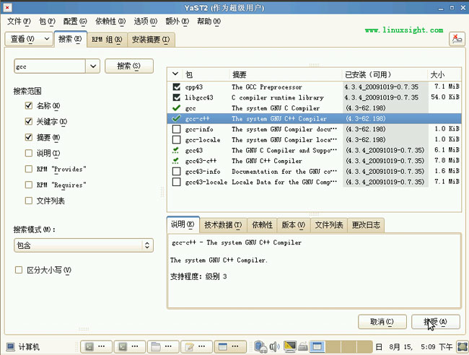
Task: Open the 依赖性 menu
Action: coord(110,22)
